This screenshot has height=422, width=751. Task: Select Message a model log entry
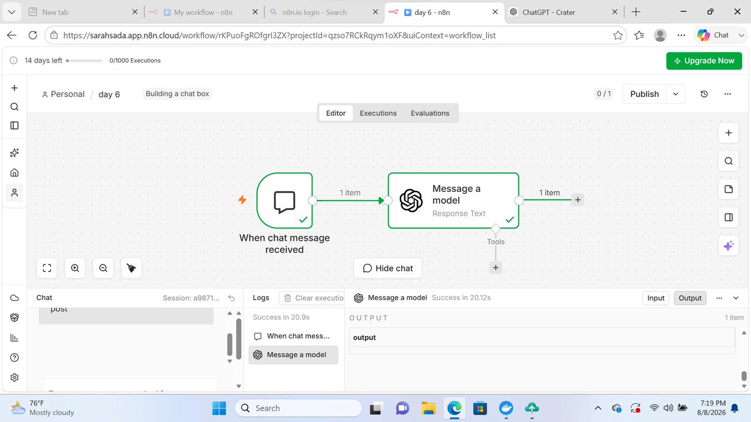tap(293, 354)
